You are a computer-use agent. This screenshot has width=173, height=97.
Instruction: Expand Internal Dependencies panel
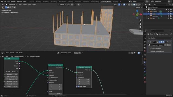(x=157, y=51)
